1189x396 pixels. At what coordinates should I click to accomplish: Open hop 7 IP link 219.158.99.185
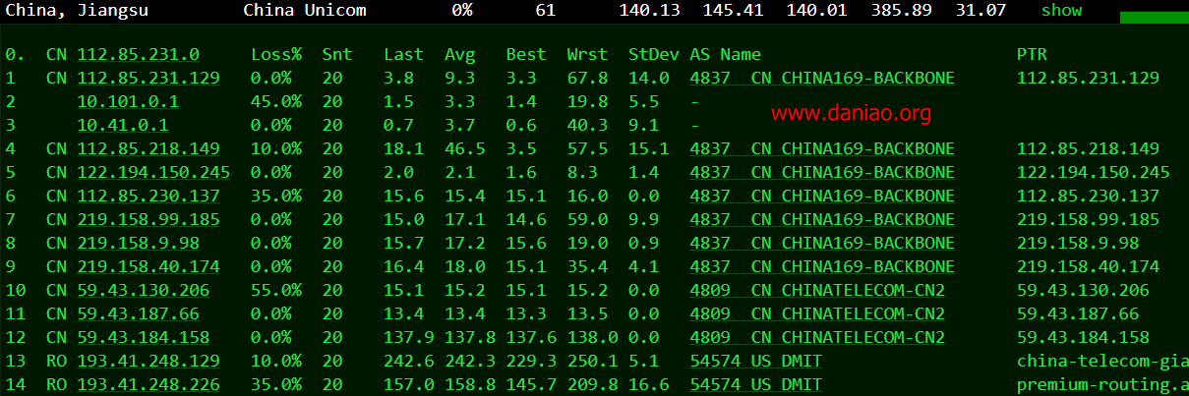(x=149, y=219)
